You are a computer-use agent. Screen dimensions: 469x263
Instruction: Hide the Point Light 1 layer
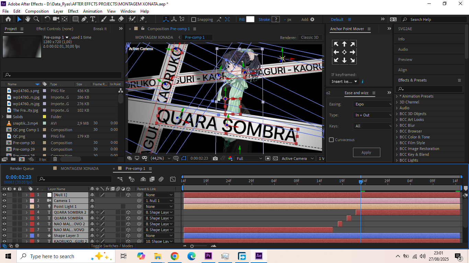pos(4,206)
